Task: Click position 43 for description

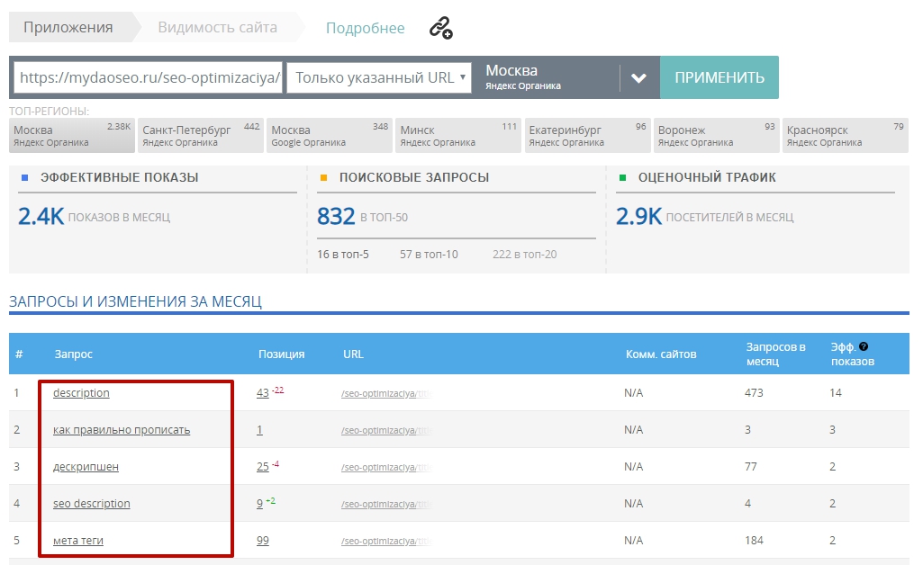Action: coord(263,393)
